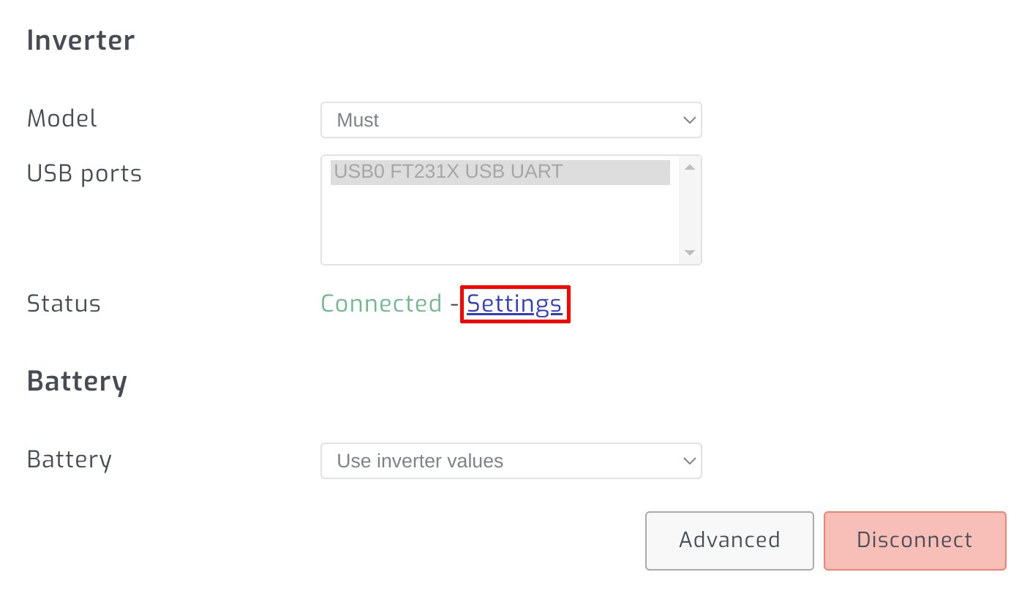Expand the inverter Model options list

pyautogui.click(x=512, y=120)
